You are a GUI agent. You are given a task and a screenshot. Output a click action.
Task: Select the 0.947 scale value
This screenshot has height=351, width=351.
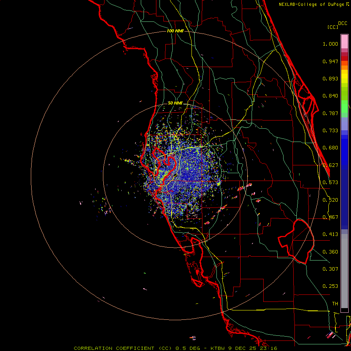pos(330,61)
